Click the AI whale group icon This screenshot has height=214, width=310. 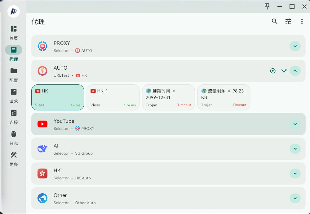click(42, 149)
